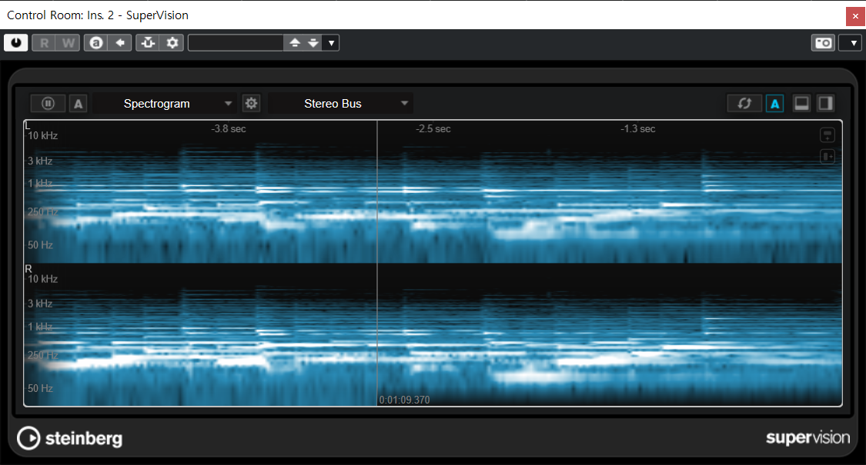Toggle the plug-in activate power button

pyautogui.click(x=15, y=43)
